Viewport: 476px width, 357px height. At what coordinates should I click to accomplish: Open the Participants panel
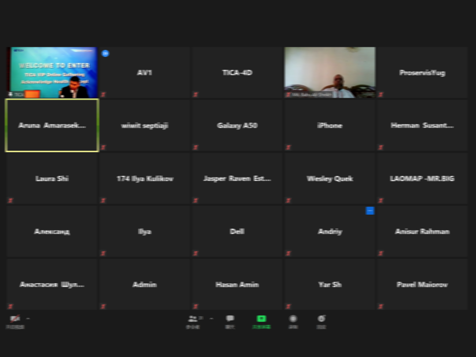tap(193, 320)
